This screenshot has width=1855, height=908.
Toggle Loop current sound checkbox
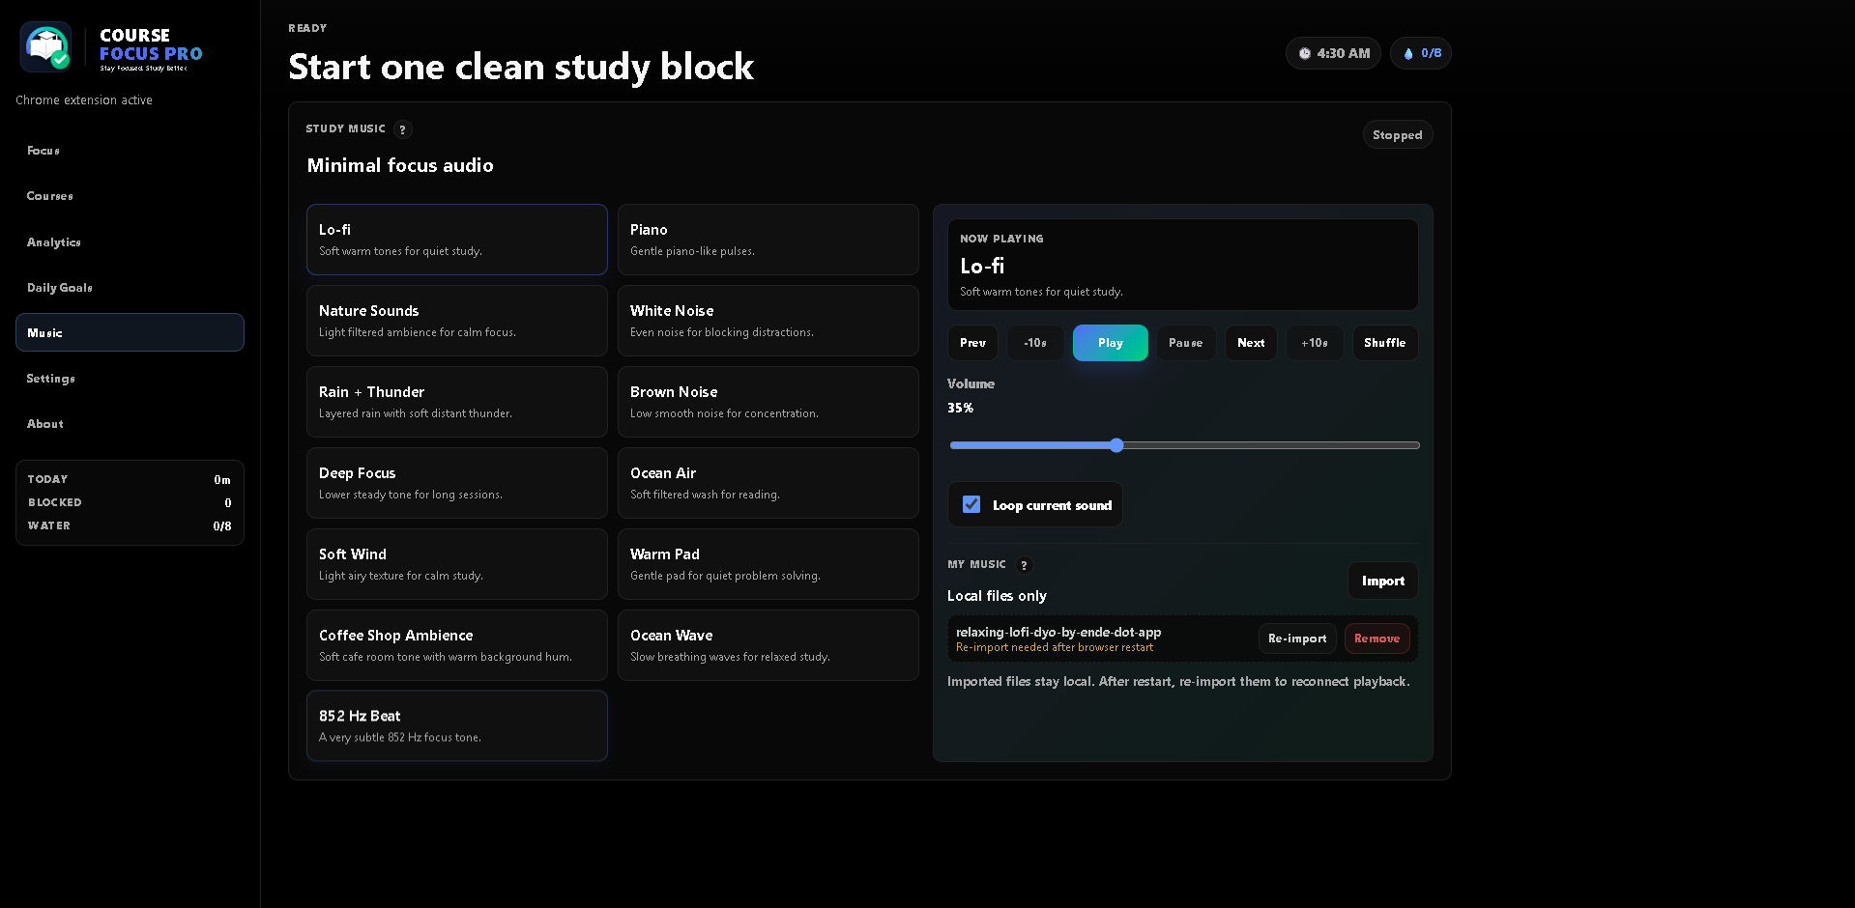pos(971,504)
